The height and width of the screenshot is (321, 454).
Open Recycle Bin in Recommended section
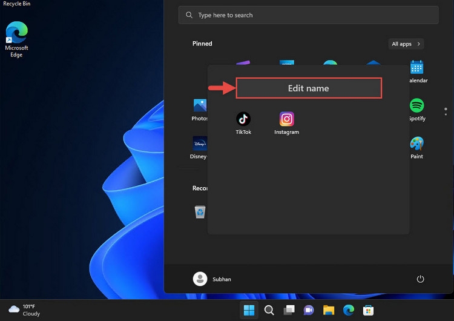[x=200, y=212]
